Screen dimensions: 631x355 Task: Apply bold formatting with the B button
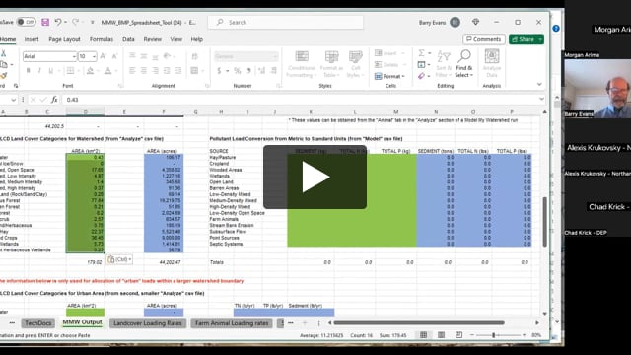click(x=29, y=71)
